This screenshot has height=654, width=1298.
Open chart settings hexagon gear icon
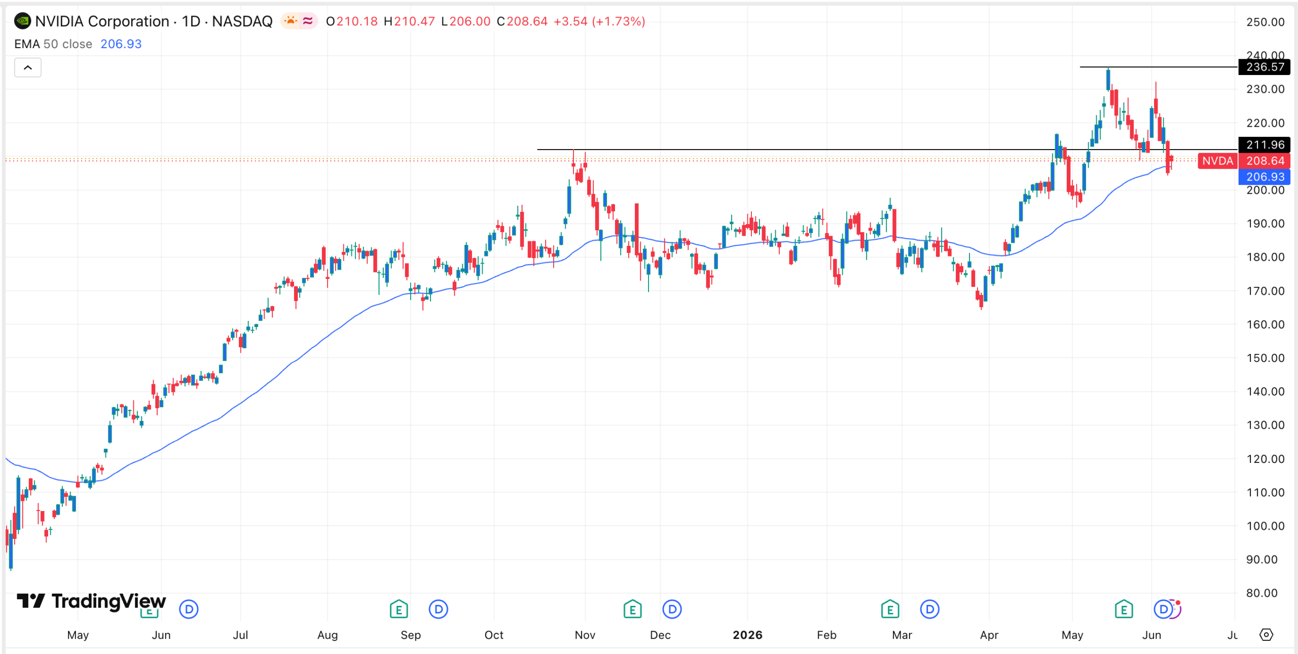tap(1266, 635)
